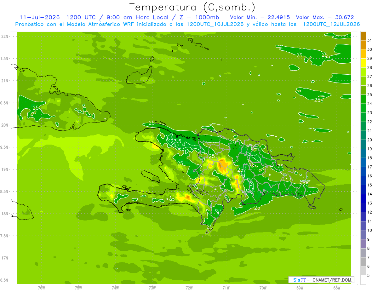
Task: Click the '20N' latitude label
Action: (5, 125)
